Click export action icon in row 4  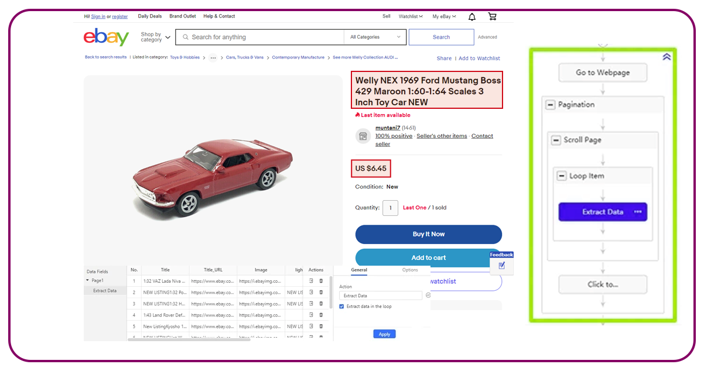[x=312, y=315]
